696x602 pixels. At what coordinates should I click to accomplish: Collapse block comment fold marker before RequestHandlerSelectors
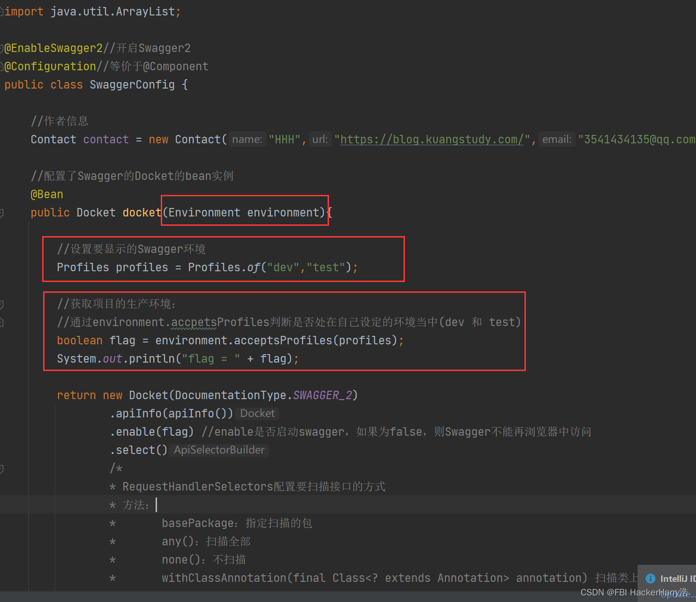1,468
